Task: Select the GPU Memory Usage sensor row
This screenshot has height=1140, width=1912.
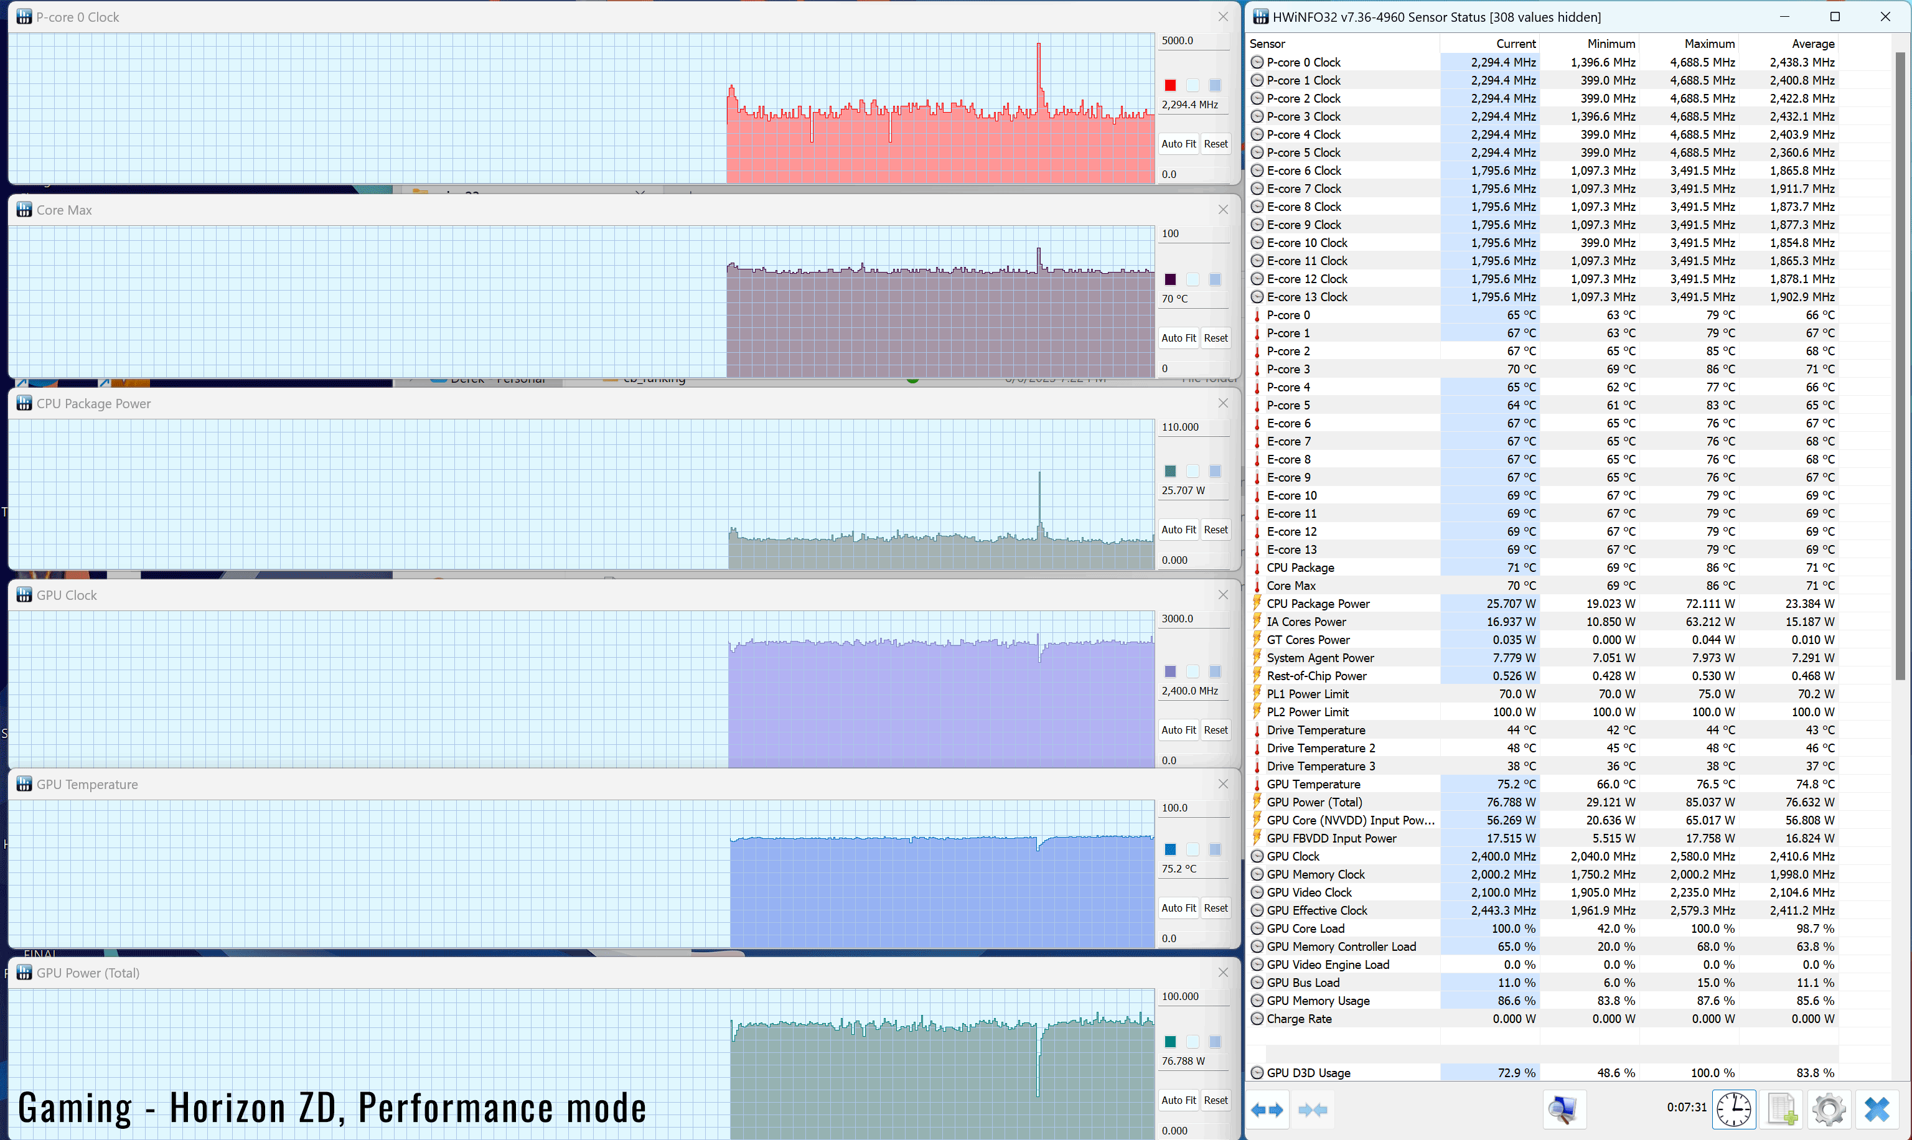Action: click(x=1544, y=1001)
